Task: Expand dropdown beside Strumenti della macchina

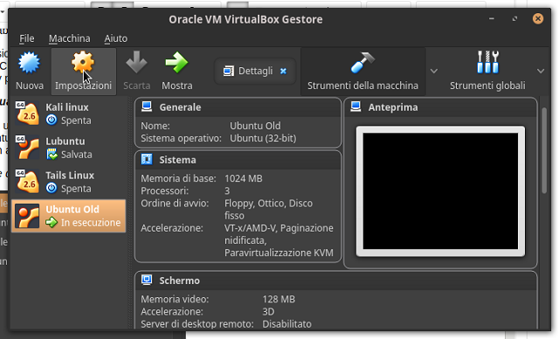Action: [x=434, y=71]
